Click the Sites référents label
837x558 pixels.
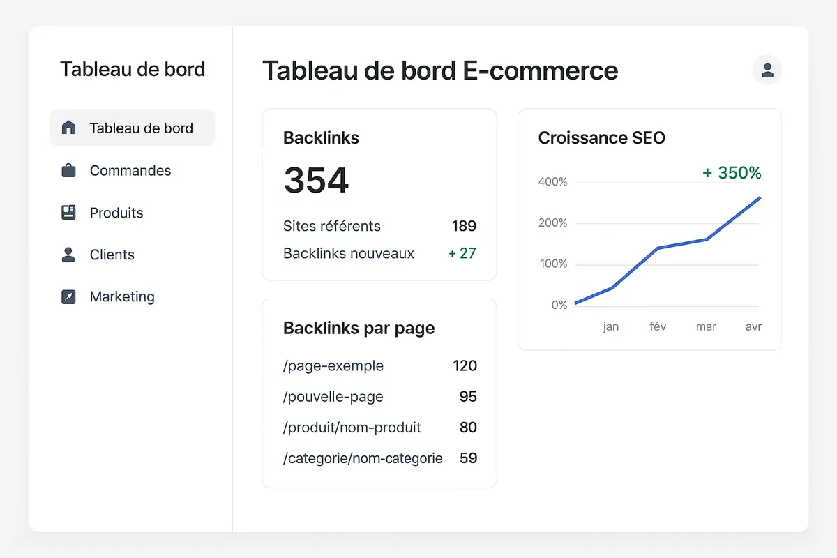332,226
